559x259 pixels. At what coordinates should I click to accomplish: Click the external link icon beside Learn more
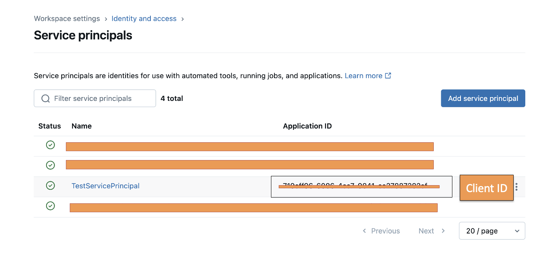[x=388, y=75]
